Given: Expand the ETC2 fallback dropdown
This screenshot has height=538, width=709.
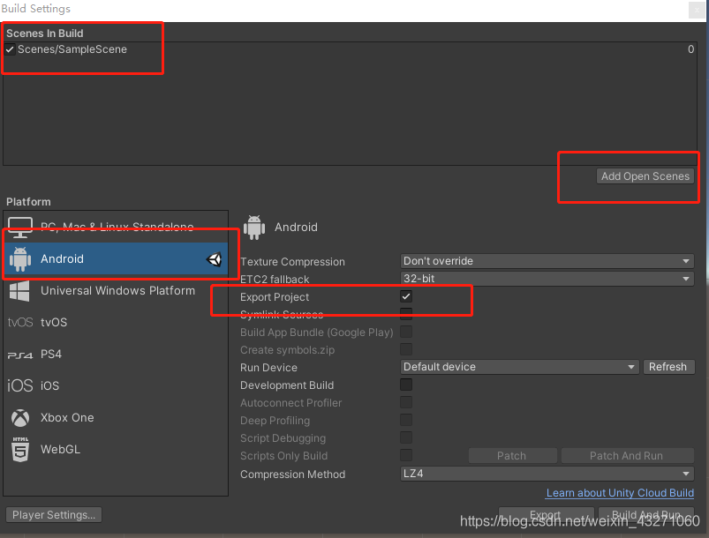Looking at the screenshot, I should click(547, 279).
